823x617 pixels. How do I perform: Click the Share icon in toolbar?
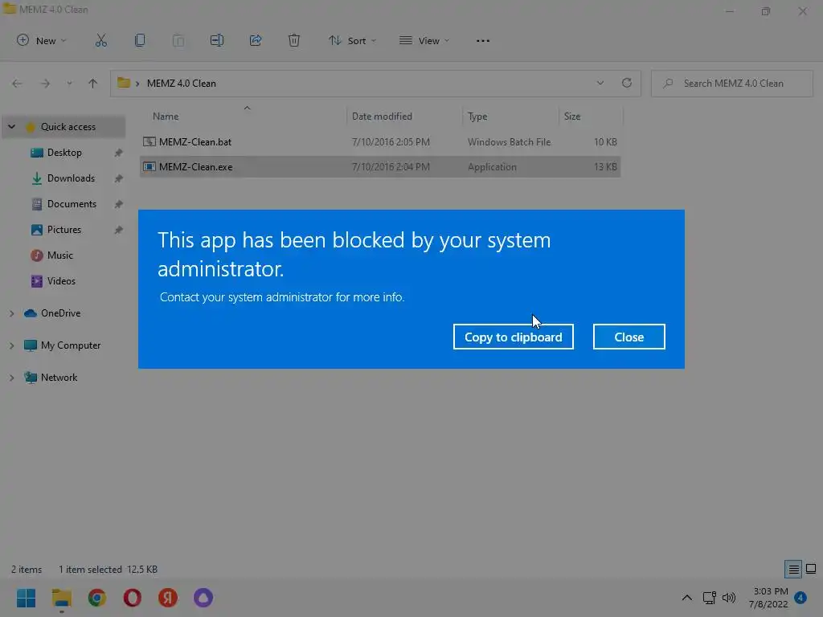coord(256,40)
